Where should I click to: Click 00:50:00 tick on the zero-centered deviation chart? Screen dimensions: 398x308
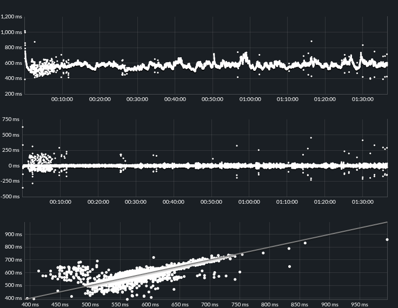(x=211, y=202)
